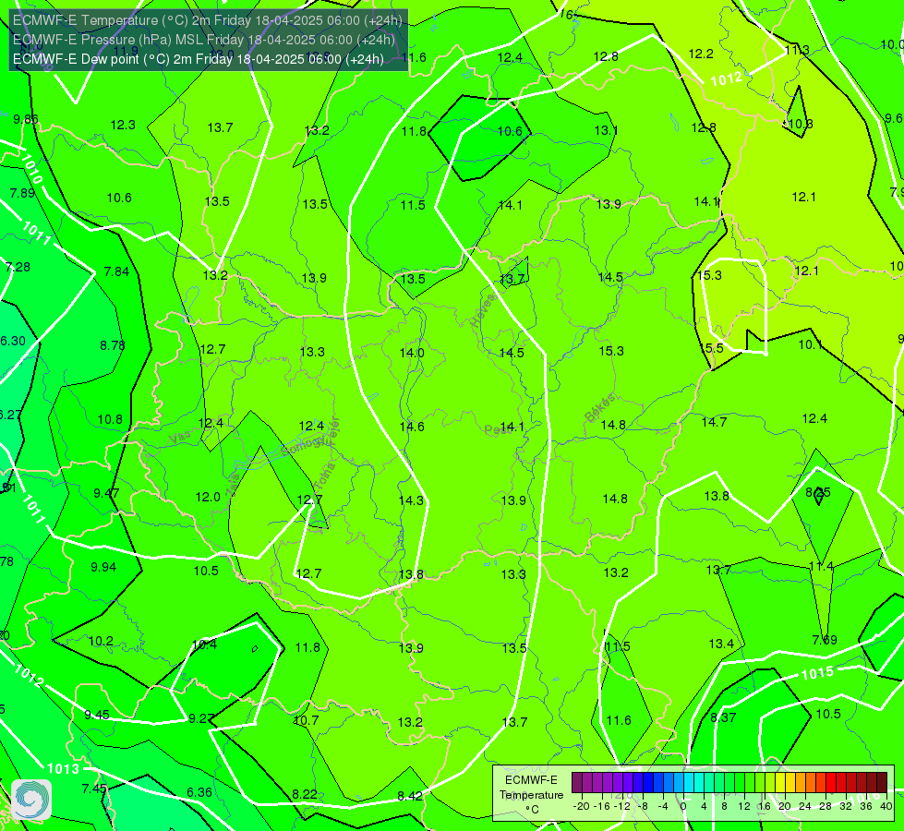Click the 8.42 value
This screenshot has height=831, width=904.
(410, 796)
